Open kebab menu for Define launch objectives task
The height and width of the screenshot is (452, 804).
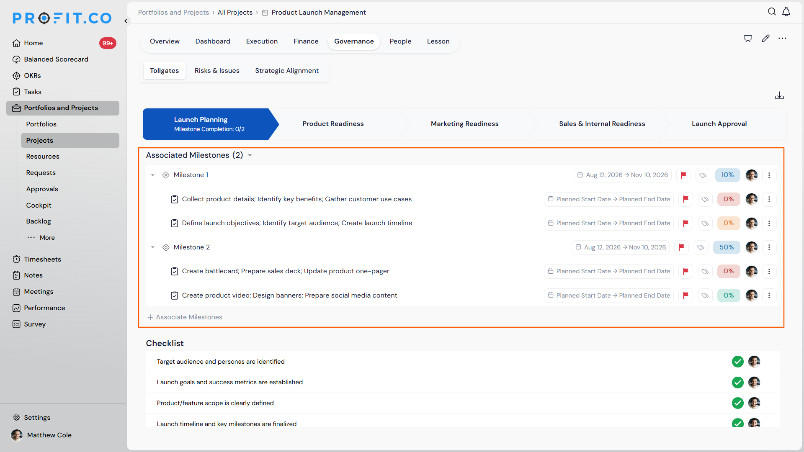coord(769,223)
